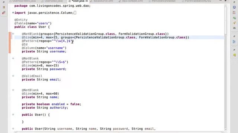Open the green fast-view icon in right trim
238x133 pixels.
pos(234,18)
